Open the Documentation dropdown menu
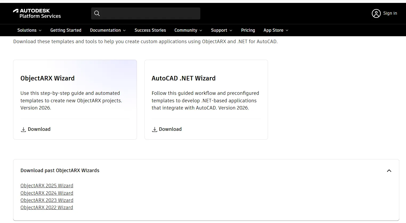Viewport: 406px width, 223px height. [x=108, y=30]
